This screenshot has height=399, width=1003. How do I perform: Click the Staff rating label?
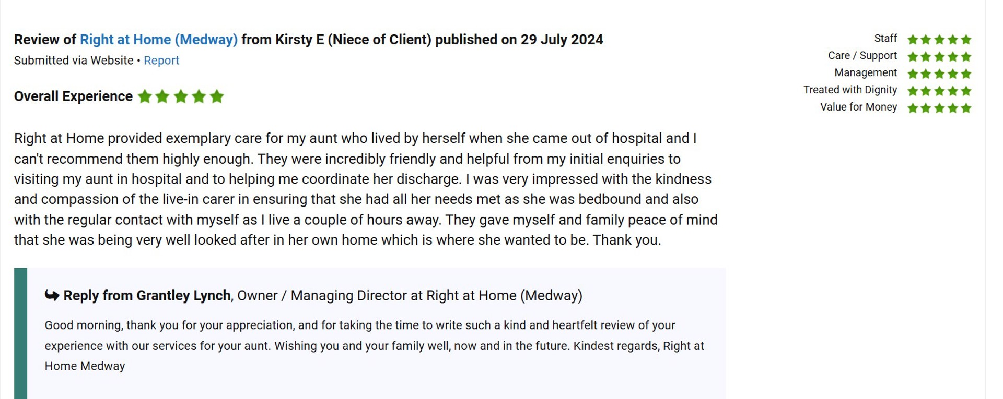coord(885,39)
